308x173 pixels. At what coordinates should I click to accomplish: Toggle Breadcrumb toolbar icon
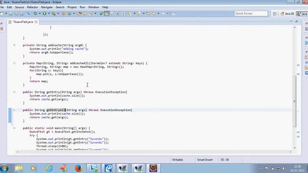pos(102,13)
